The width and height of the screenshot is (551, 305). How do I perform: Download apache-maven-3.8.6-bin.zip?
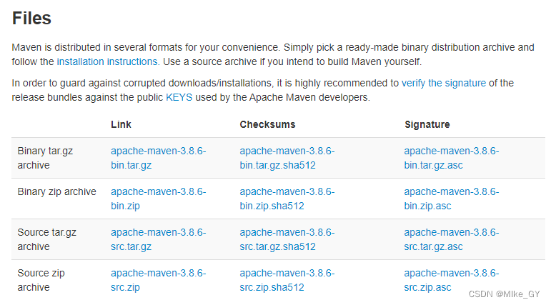pyautogui.click(x=158, y=191)
